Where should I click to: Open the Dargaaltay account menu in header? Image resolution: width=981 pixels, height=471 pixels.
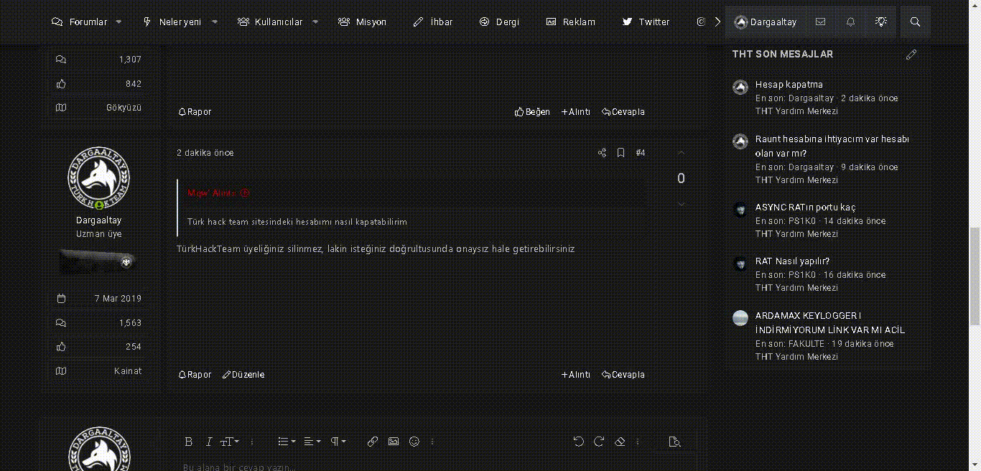(x=766, y=22)
